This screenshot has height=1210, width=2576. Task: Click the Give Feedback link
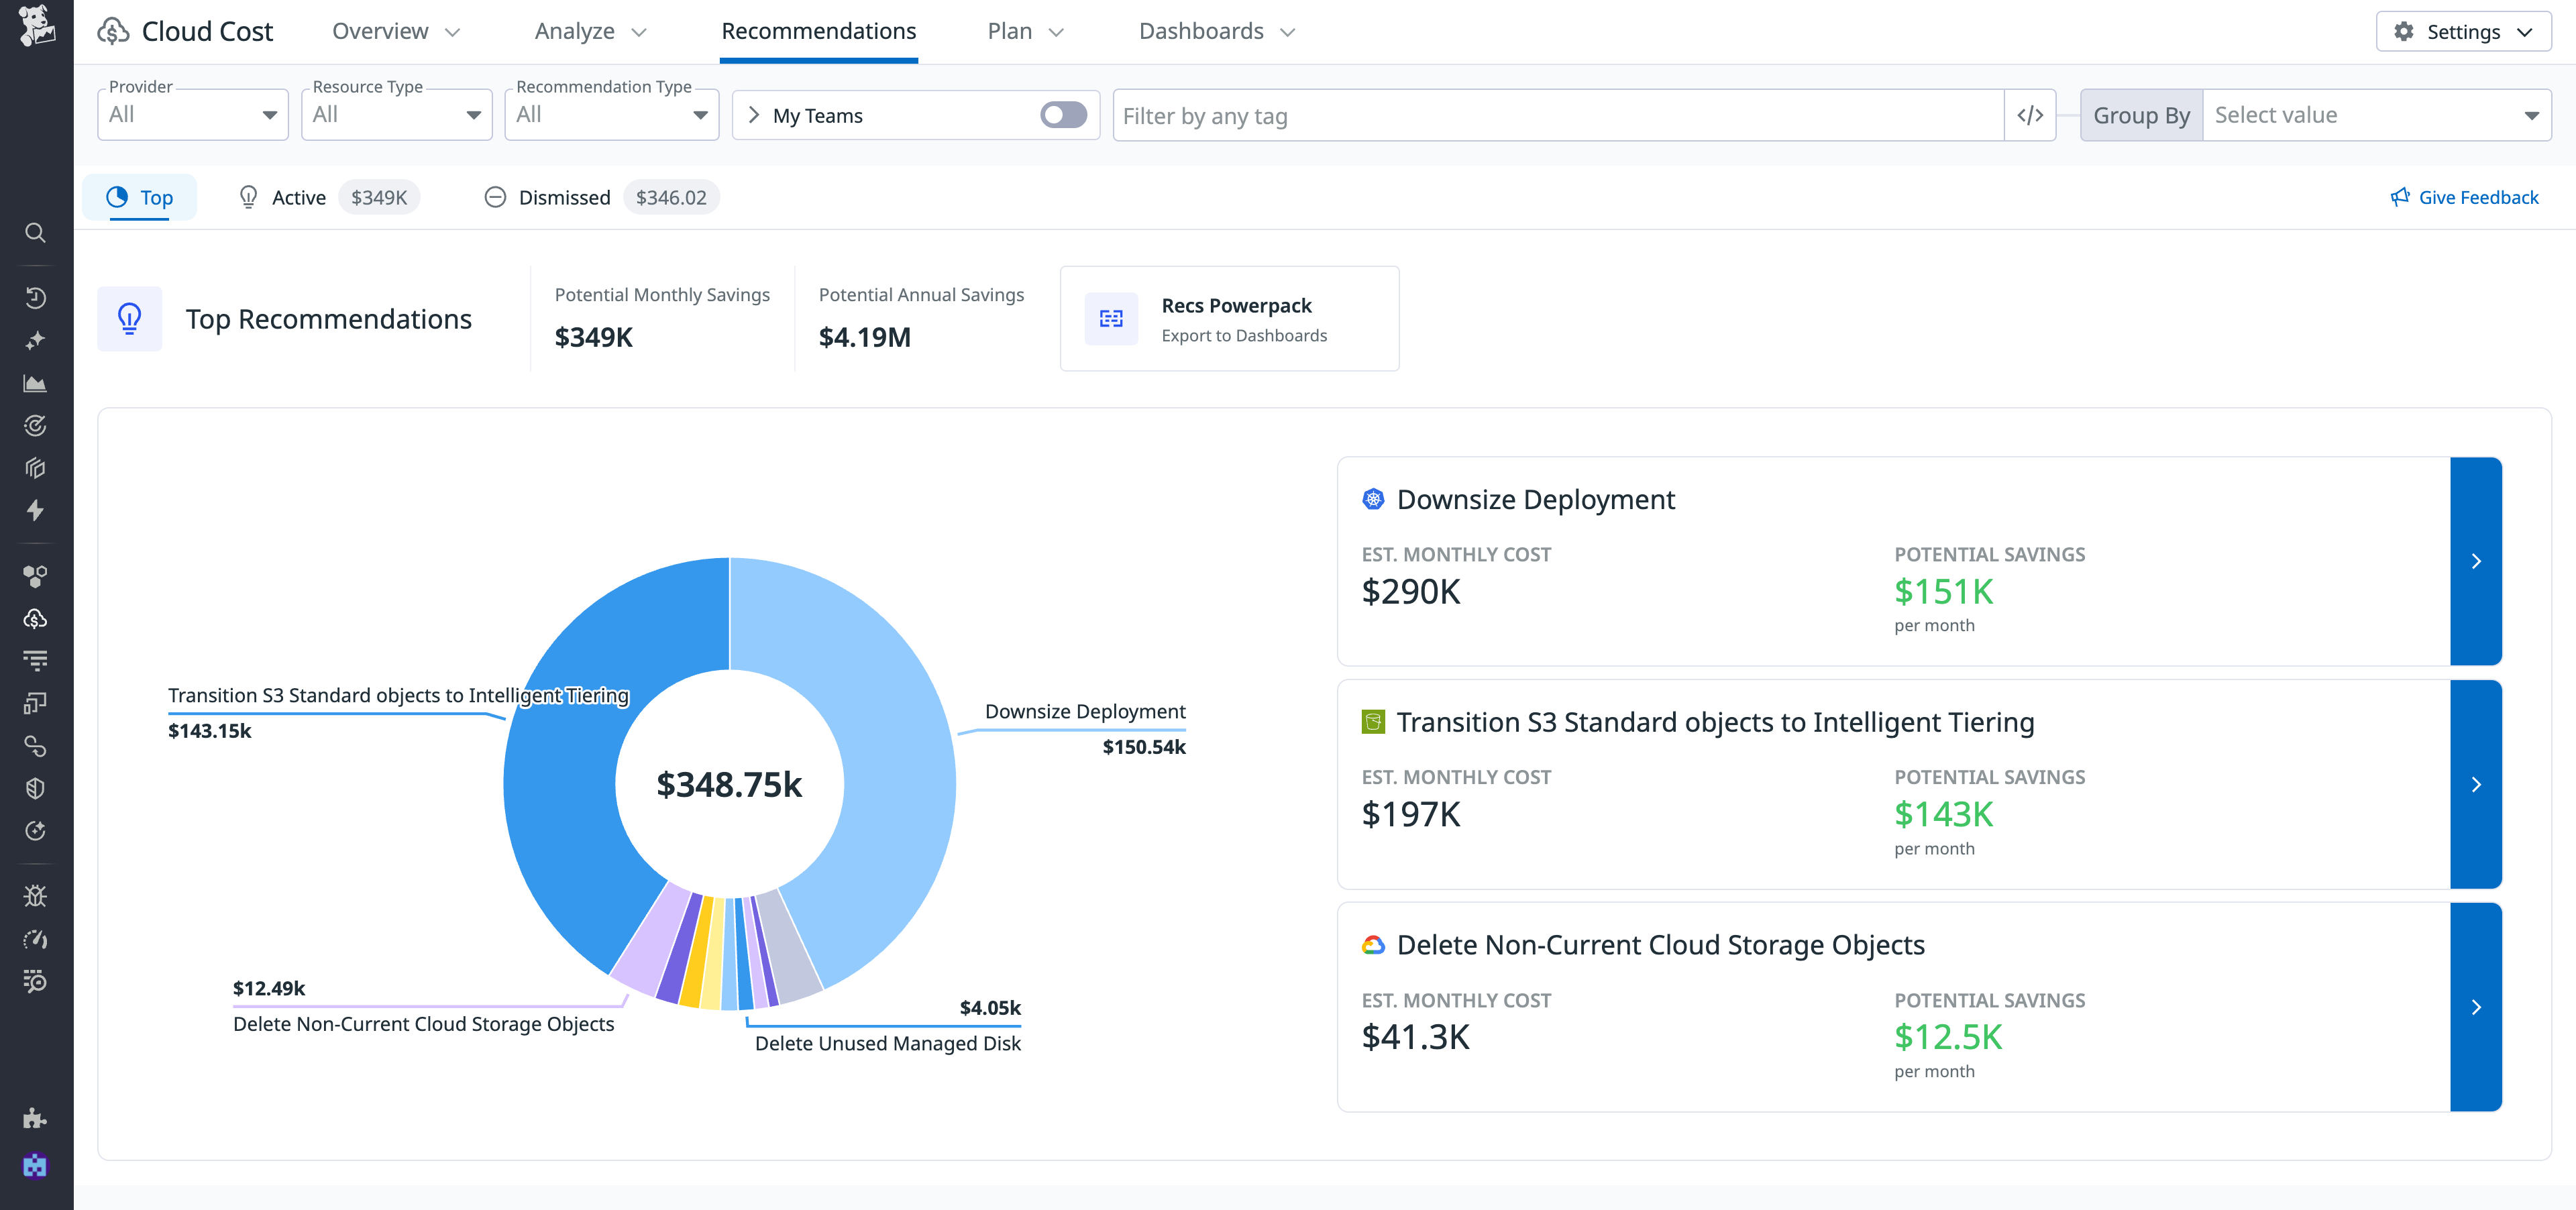2464,197
